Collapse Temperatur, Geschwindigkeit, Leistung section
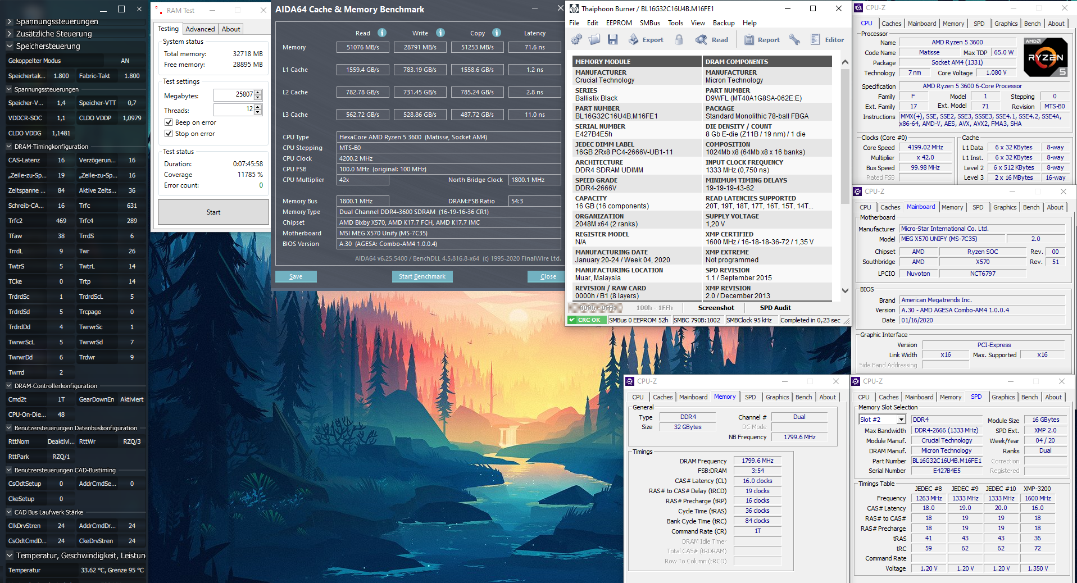The image size is (1077, 583). tap(9, 555)
